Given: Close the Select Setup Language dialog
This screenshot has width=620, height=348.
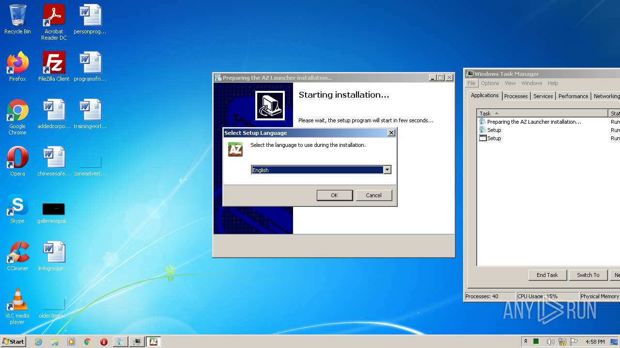Looking at the screenshot, I should [x=391, y=133].
